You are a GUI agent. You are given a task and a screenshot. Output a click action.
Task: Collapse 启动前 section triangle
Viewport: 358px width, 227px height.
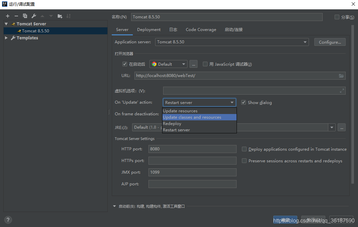click(x=114, y=206)
